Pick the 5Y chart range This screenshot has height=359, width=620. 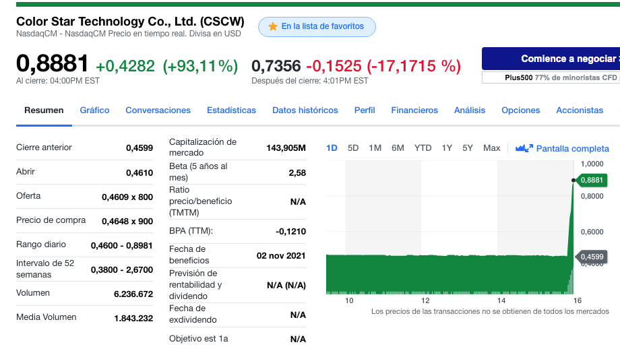point(468,148)
